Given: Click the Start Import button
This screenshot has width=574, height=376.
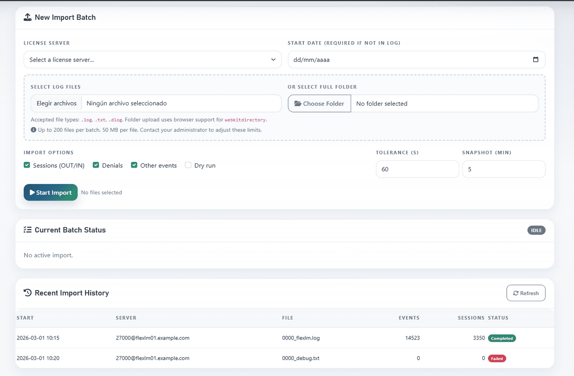Looking at the screenshot, I should coord(51,192).
